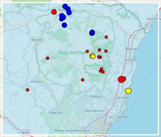The width and height of the screenshot is (161, 137).
Task: Select the red marker trio above Pedara
Action: tap(102, 70)
